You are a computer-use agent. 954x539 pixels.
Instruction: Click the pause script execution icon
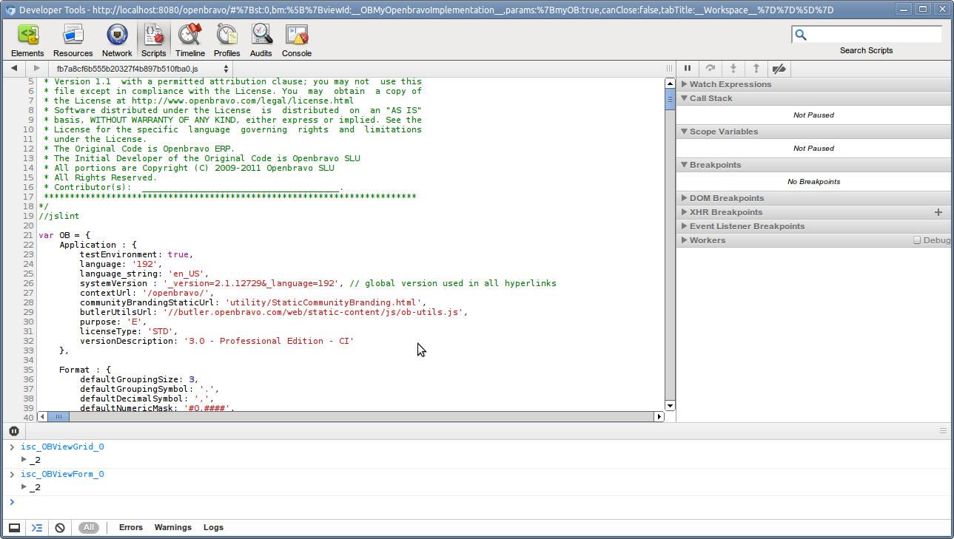pyautogui.click(x=688, y=69)
